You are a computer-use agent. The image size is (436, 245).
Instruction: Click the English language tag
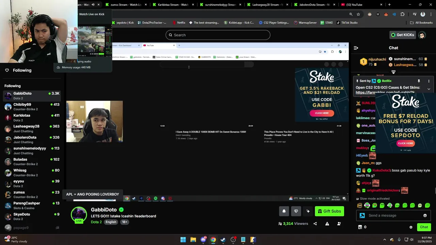click(x=111, y=222)
